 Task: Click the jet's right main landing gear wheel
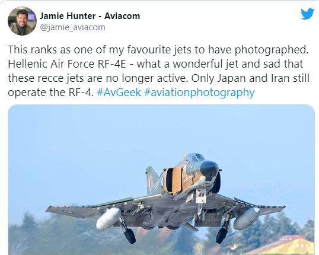(x=221, y=235)
